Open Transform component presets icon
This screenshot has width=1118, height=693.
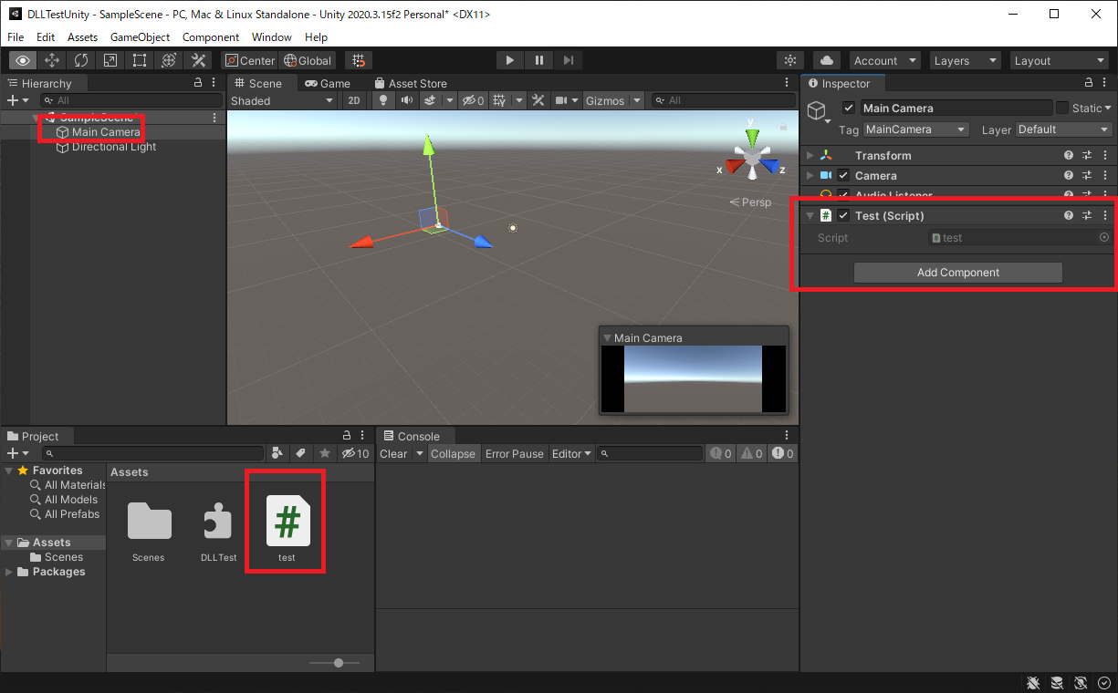1087,155
